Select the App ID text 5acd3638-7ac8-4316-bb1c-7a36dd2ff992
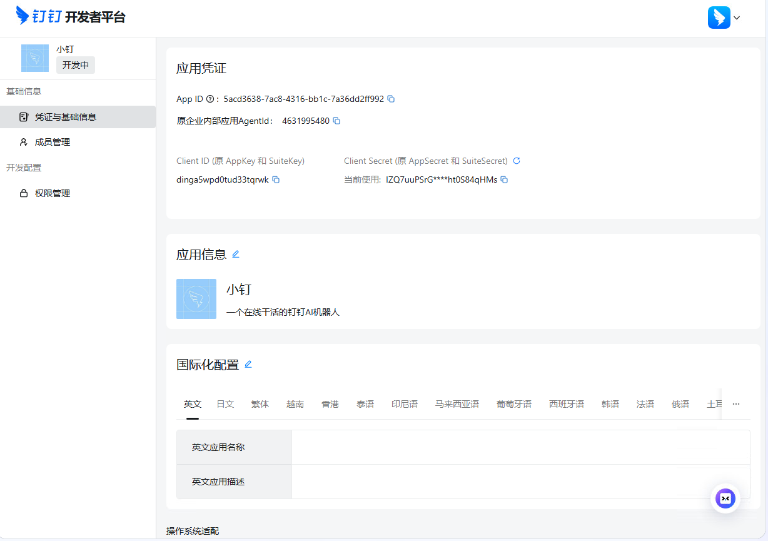The width and height of the screenshot is (768, 541). 304,99
